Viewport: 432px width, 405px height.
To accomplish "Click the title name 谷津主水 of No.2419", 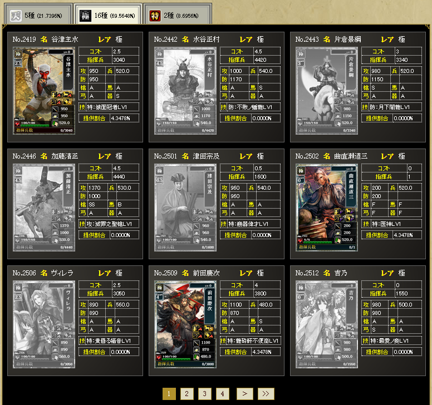I will 65,39.
